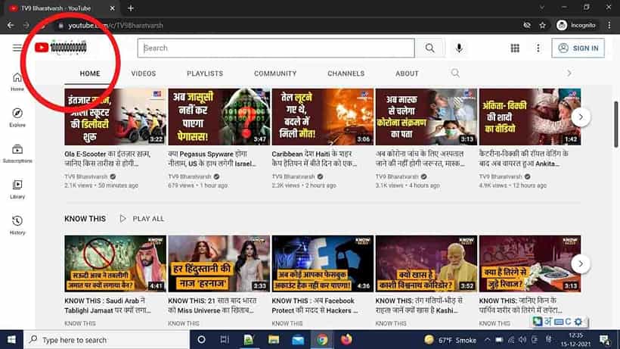This screenshot has height=349, width=620.
Task: Click the third-party cookies blocked eye icon
Action: coord(527,25)
